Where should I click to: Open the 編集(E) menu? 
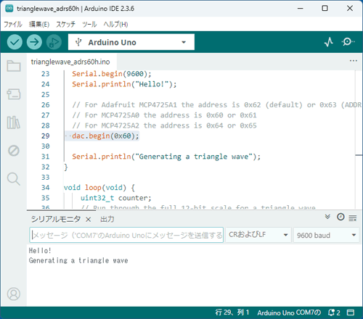(39, 25)
